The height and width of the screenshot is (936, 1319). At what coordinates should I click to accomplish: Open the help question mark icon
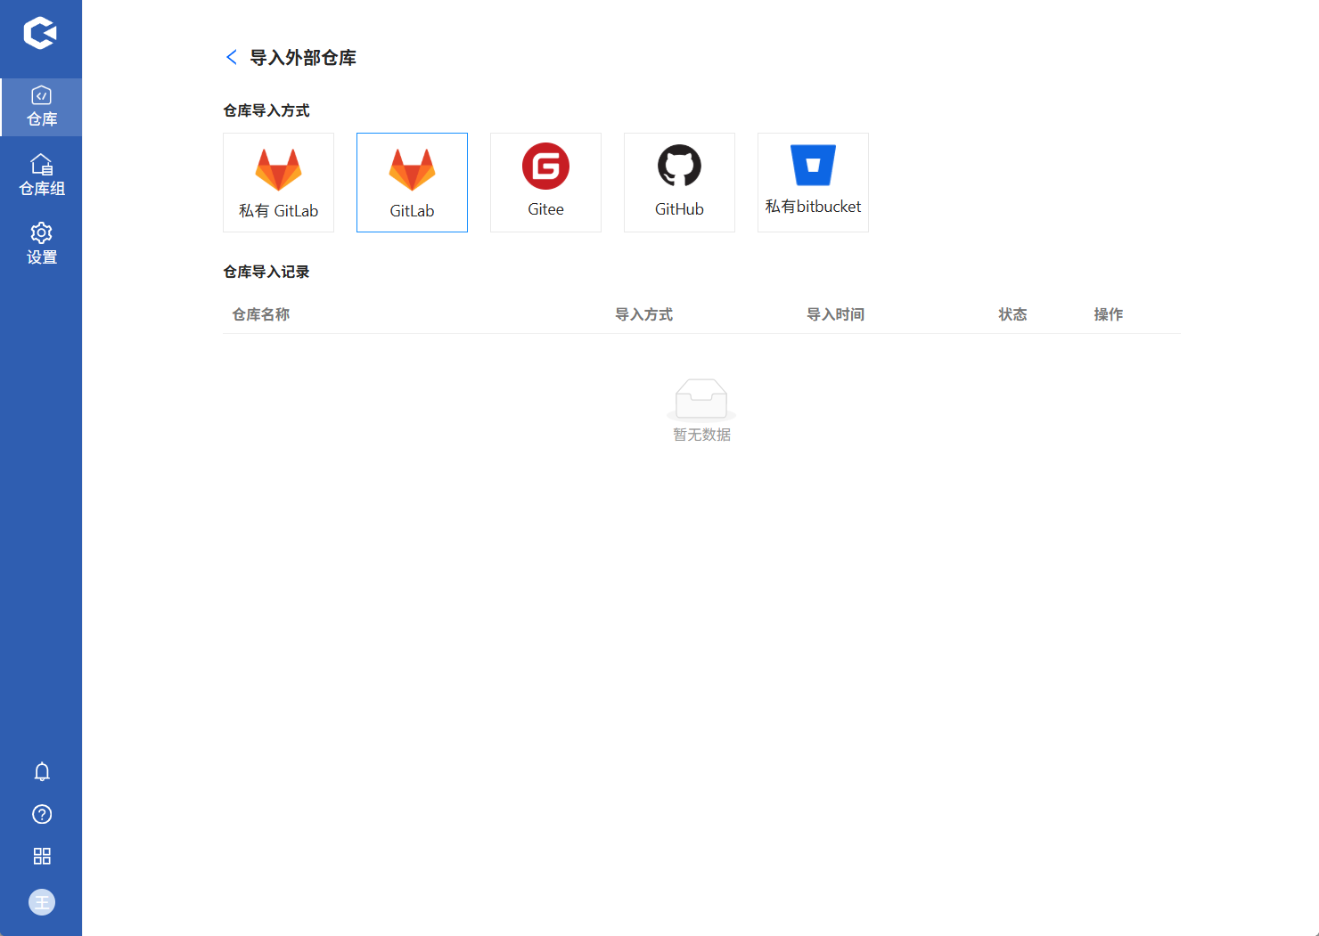[x=42, y=814]
